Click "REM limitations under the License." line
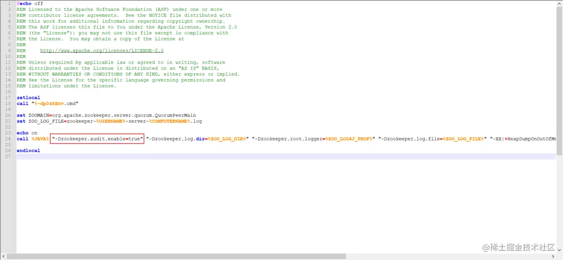The image size is (563, 260). [66, 86]
